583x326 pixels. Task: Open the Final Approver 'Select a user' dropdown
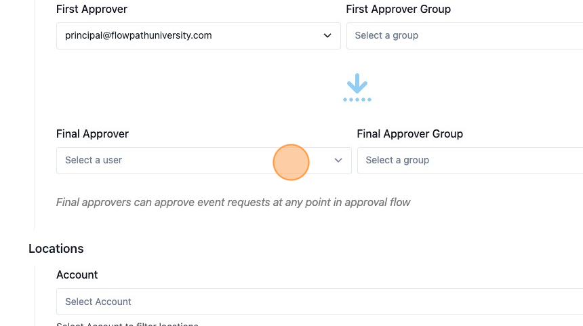(204, 161)
